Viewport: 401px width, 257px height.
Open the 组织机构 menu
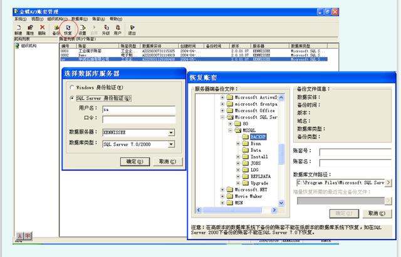(x=58, y=19)
